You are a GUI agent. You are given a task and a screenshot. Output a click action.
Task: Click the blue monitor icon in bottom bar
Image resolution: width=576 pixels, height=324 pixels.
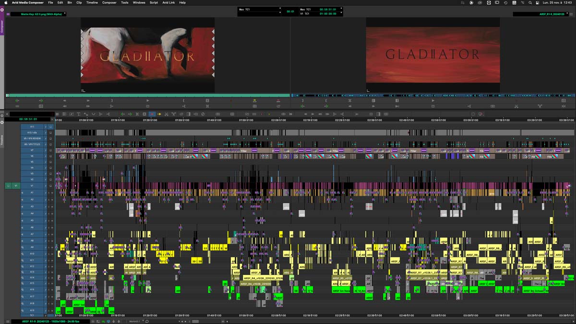[108, 321]
